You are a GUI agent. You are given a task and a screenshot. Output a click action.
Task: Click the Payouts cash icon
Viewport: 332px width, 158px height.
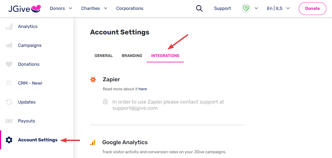tap(9, 121)
